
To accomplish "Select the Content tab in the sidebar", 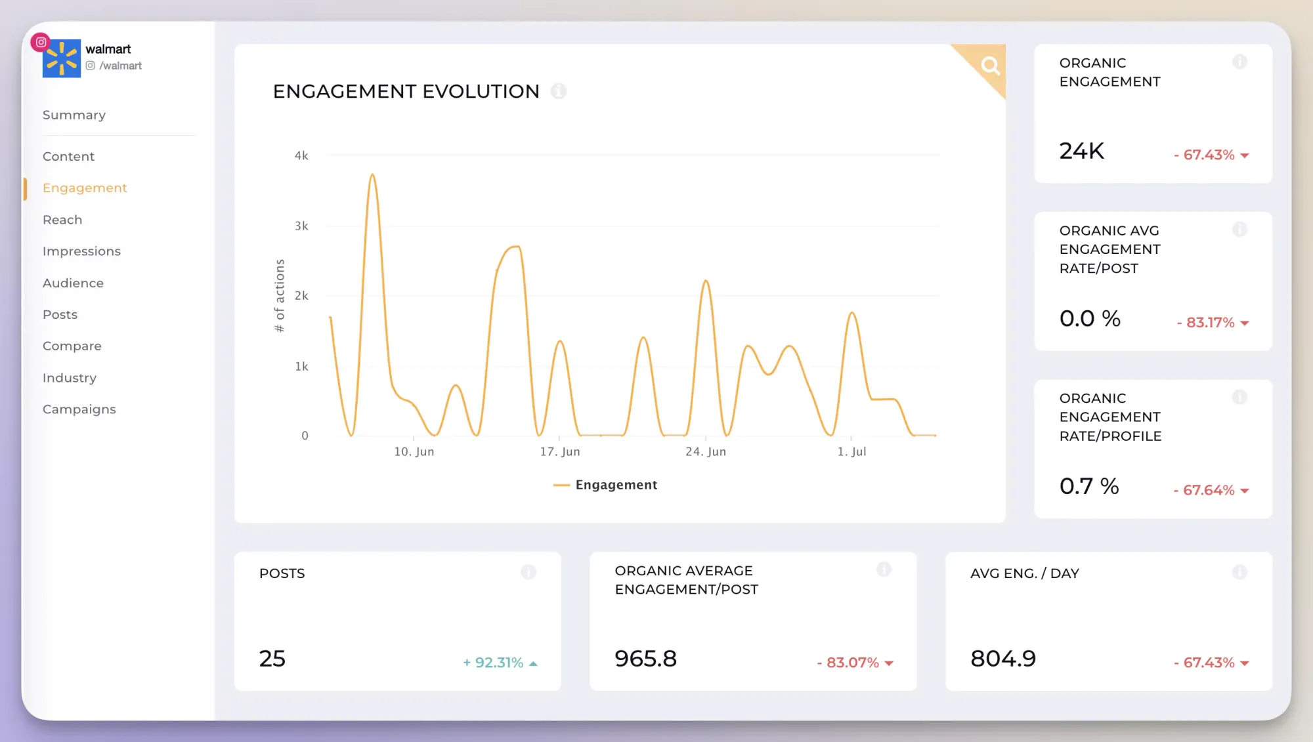I will 68,156.
